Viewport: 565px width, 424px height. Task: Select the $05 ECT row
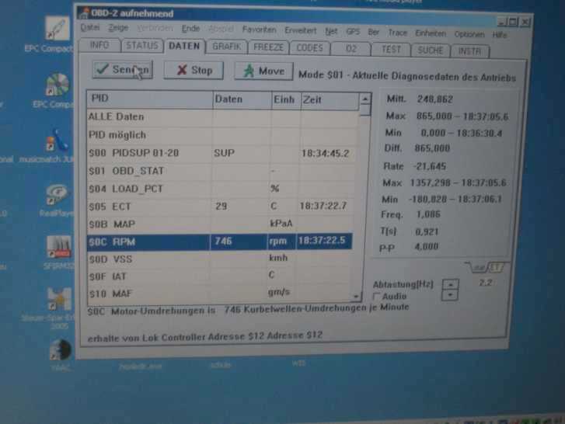[149, 207]
